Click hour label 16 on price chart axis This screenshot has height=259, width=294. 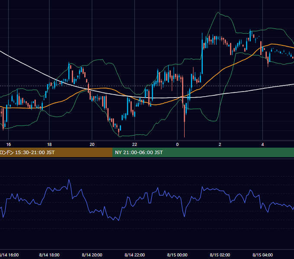pos(9,144)
